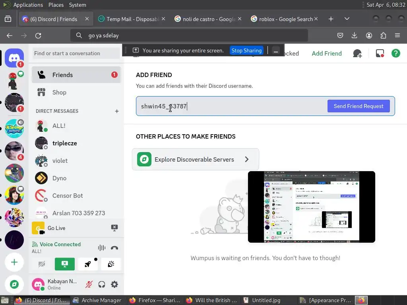Open the System menu
The width and height of the screenshot is (407, 305).
[x=78, y=5]
